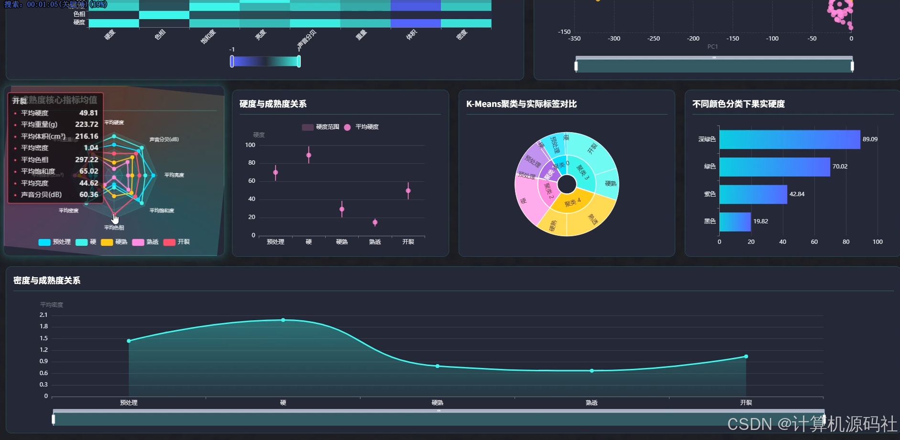Click left handle of heatmap color range slider
The height and width of the screenshot is (440, 900).
(x=232, y=61)
